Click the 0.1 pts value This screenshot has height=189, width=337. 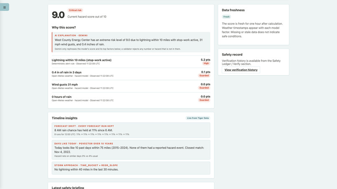(206, 72)
